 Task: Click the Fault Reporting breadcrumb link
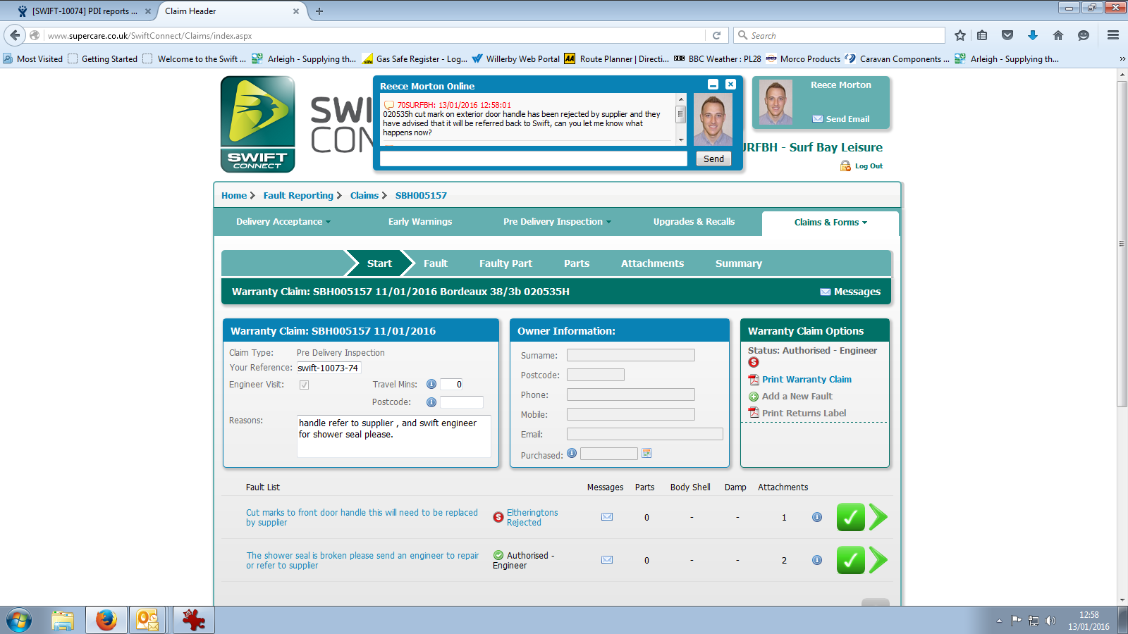(298, 196)
